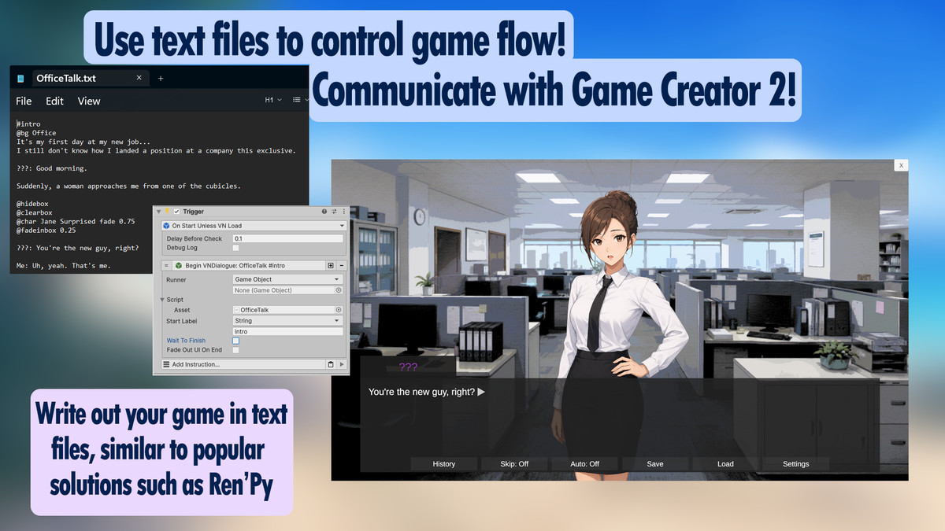Click the Save button in game
The width and height of the screenshot is (945, 531).
tap(655, 463)
